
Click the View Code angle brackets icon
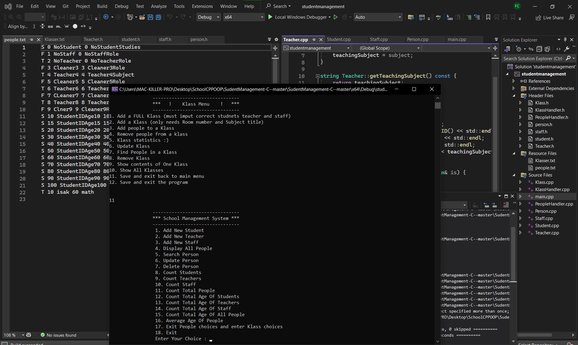point(558,49)
